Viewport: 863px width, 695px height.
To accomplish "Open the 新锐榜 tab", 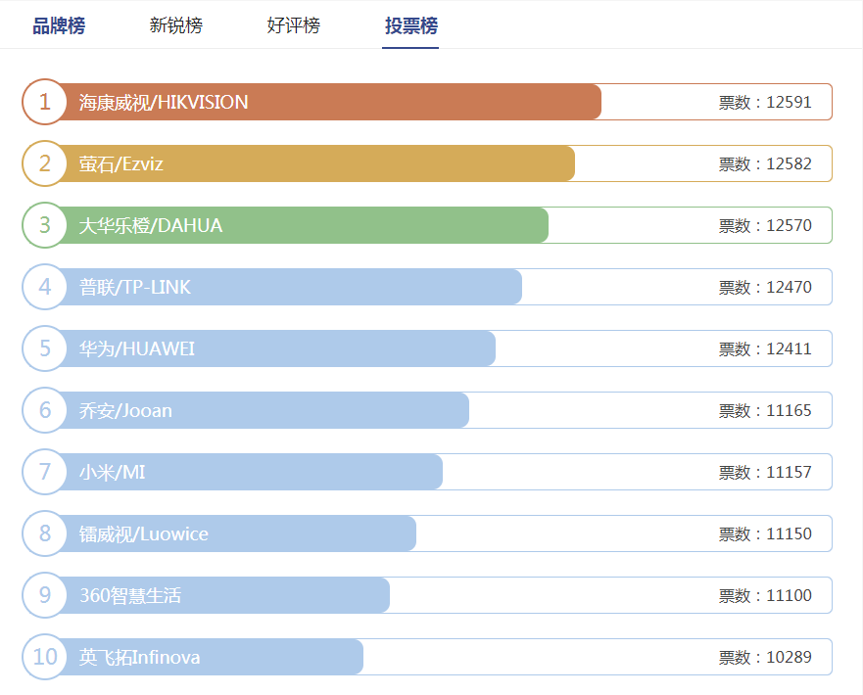I will [176, 25].
